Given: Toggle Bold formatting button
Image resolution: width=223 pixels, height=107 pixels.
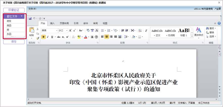Looking at the screenshot, I should click(x=43, y=37).
